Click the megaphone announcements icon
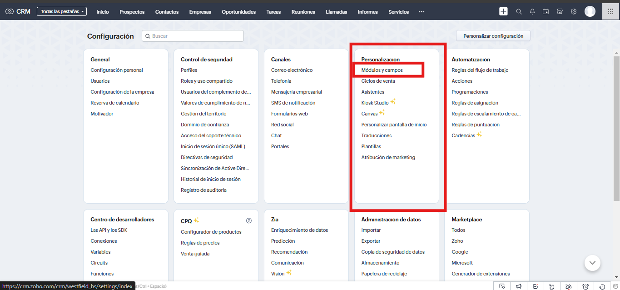Screen dimensions: 620x290 519,286
